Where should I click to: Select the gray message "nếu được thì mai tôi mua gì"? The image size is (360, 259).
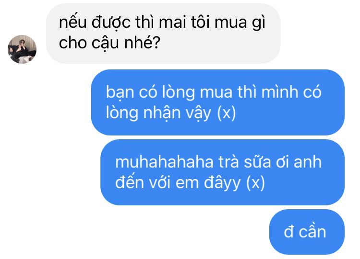(x=163, y=34)
